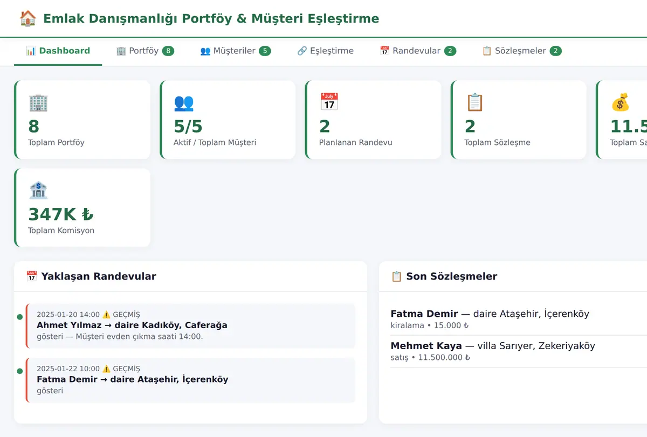Switch to the Portföy tab

145,51
